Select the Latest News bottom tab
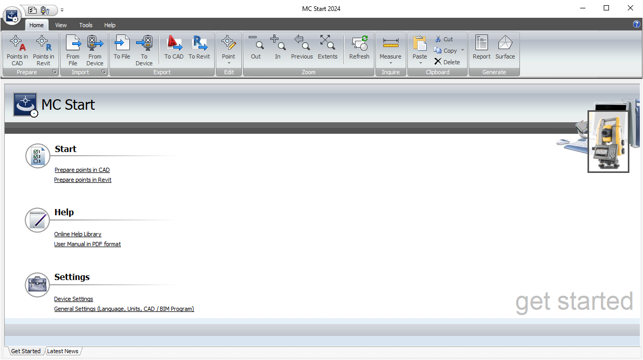The width and height of the screenshot is (643, 360). [x=63, y=351]
